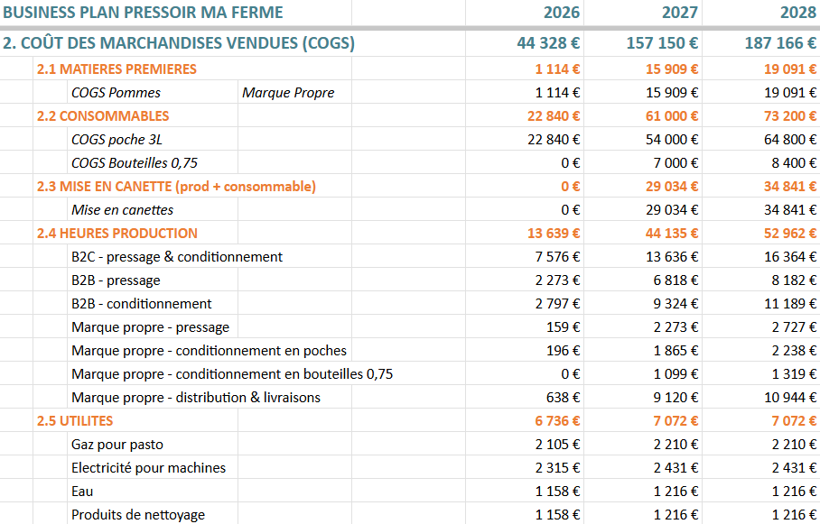Select the COGS Pommes label cell
This screenshot has height=524, width=820.
[116, 92]
